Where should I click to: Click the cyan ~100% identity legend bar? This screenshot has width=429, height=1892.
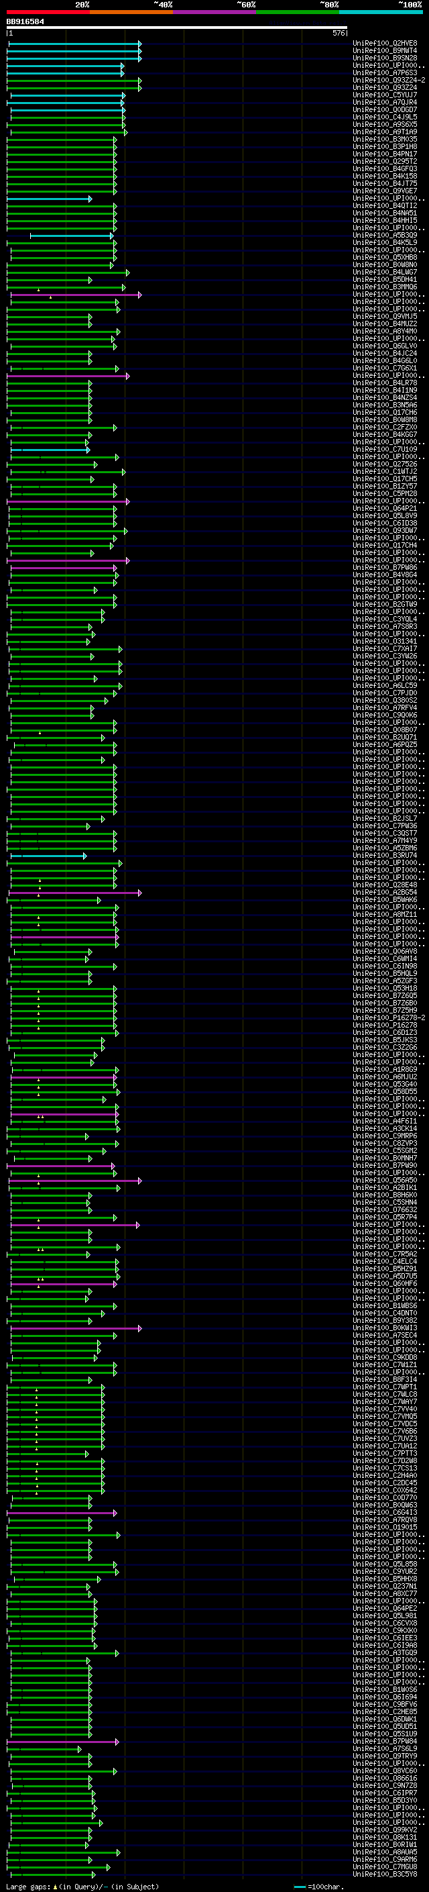pyautogui.click(x=381, y=12)
